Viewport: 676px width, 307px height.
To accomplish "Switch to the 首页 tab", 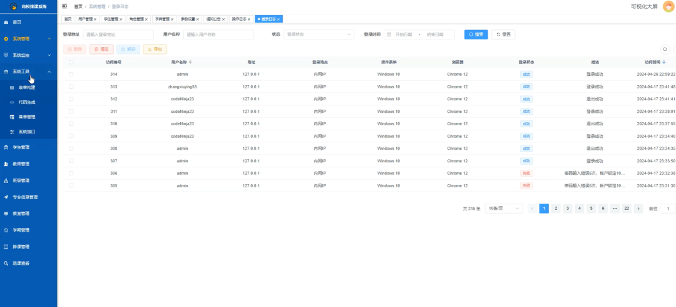I will point(68,19).
